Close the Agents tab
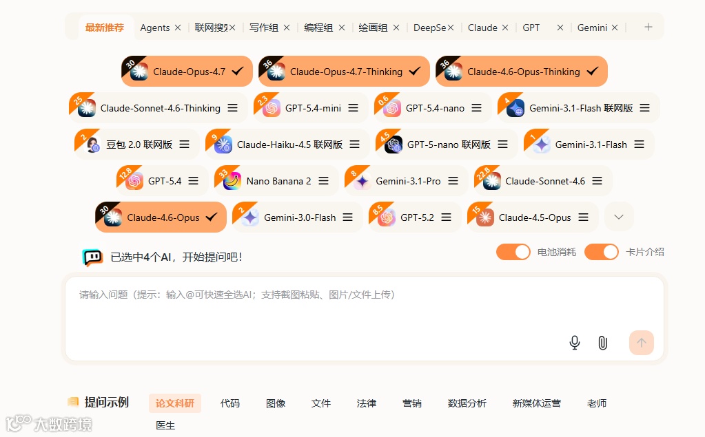 (178, 28)
